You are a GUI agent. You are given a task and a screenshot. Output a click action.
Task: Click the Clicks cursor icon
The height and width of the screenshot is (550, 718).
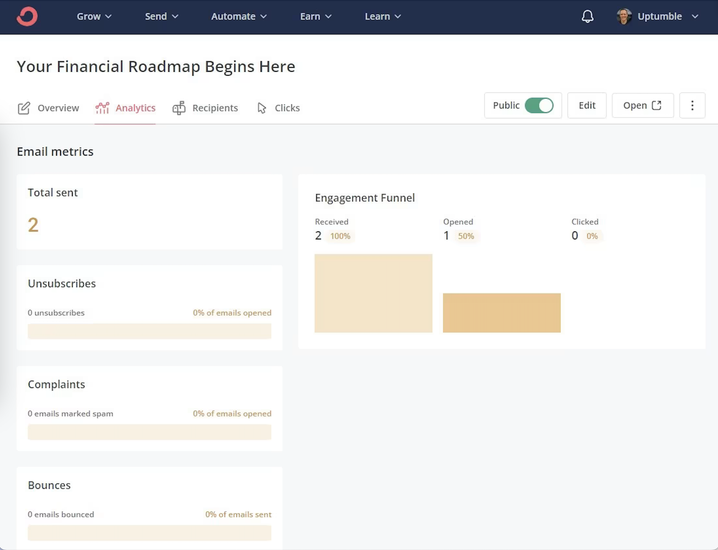262,108
